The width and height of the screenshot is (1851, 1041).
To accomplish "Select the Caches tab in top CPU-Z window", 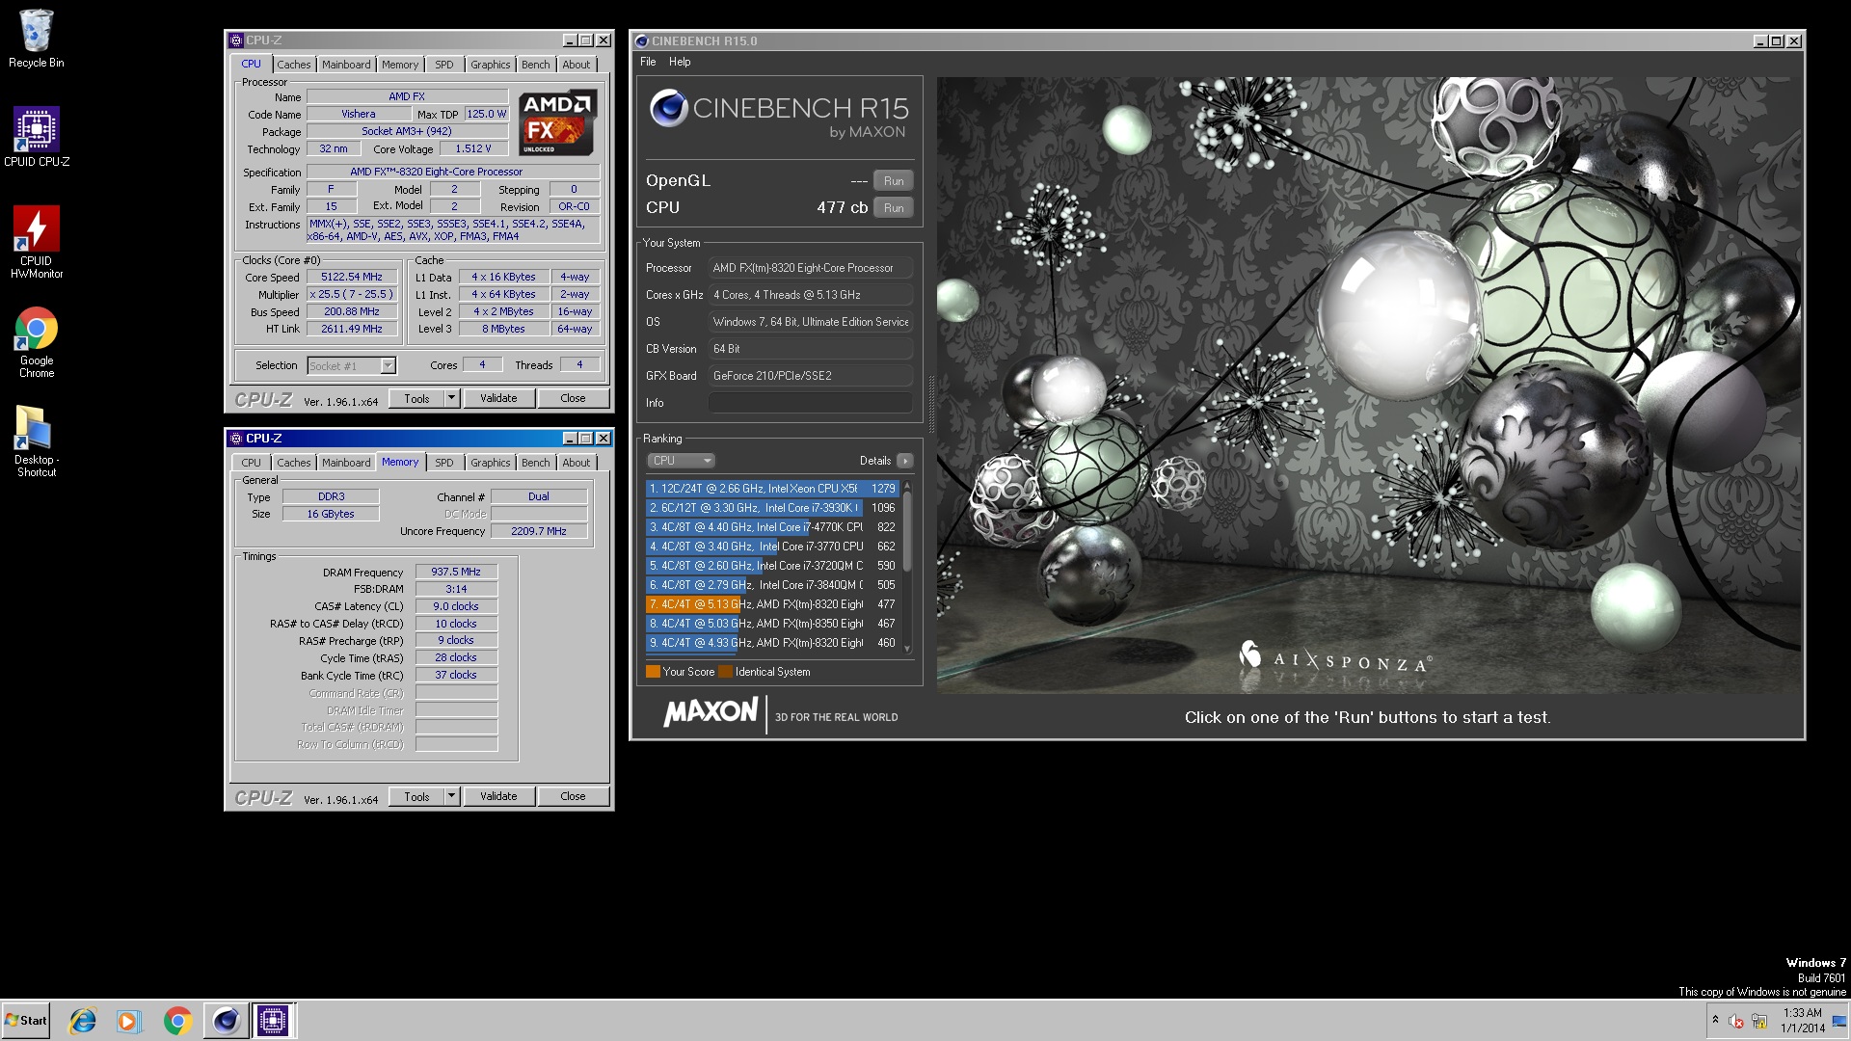I will pos(293,65).
